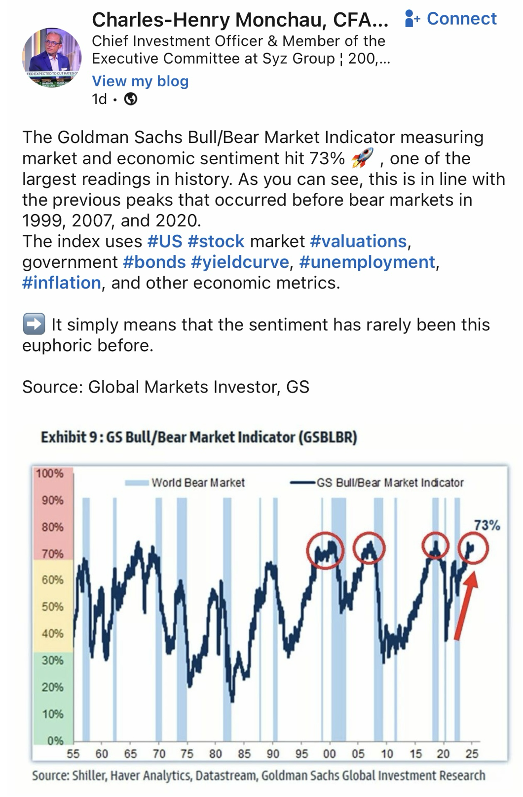Tap the #bonds hashtag
523x797 pixels.
(x=154, y=262)
